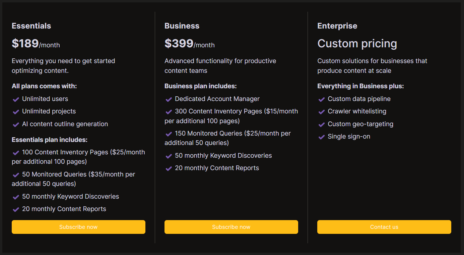Viewport: 464px width, 255px height.
Task: Click the checkmark next to Unlimited projects
Action: [16, 112]
